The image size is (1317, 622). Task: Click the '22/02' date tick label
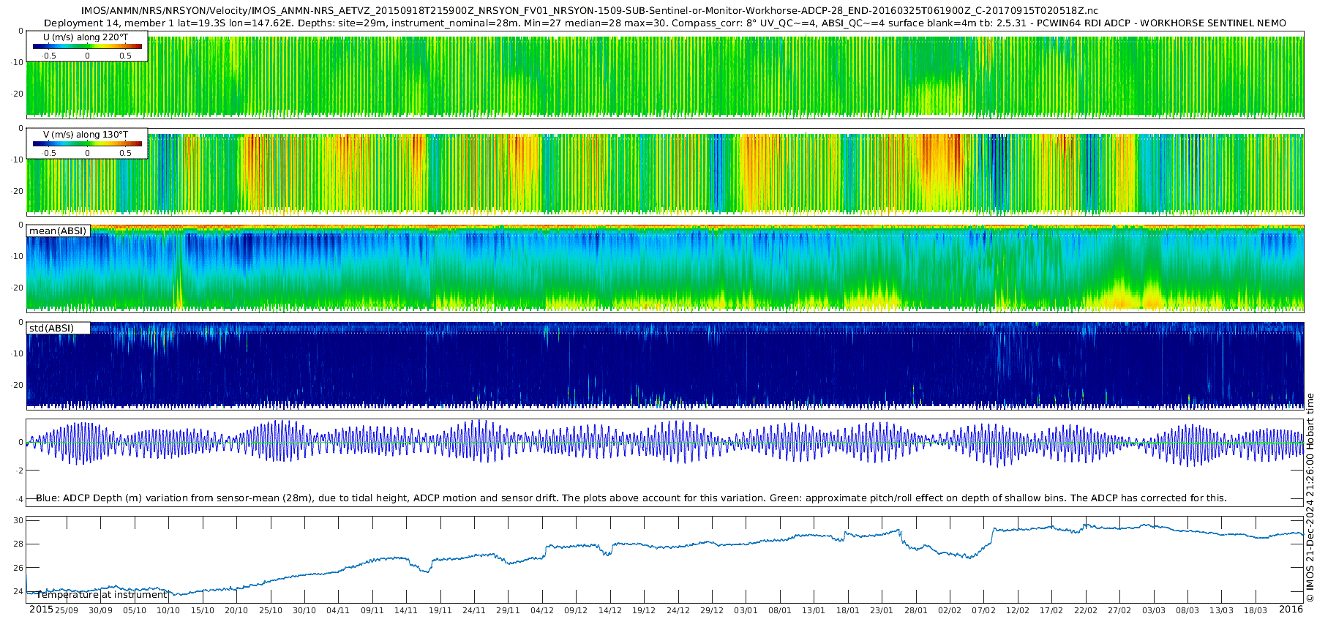point(1086,610)
